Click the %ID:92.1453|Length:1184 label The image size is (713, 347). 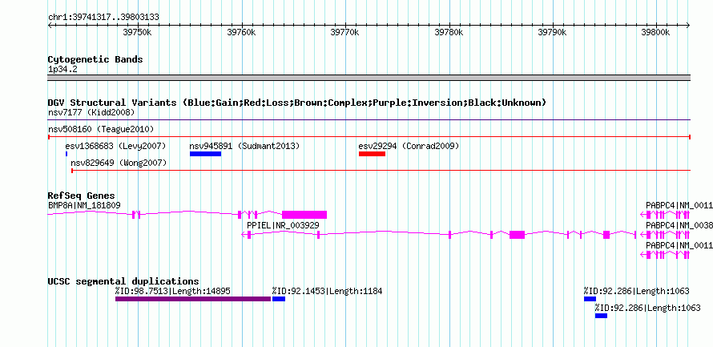[328, 291]
